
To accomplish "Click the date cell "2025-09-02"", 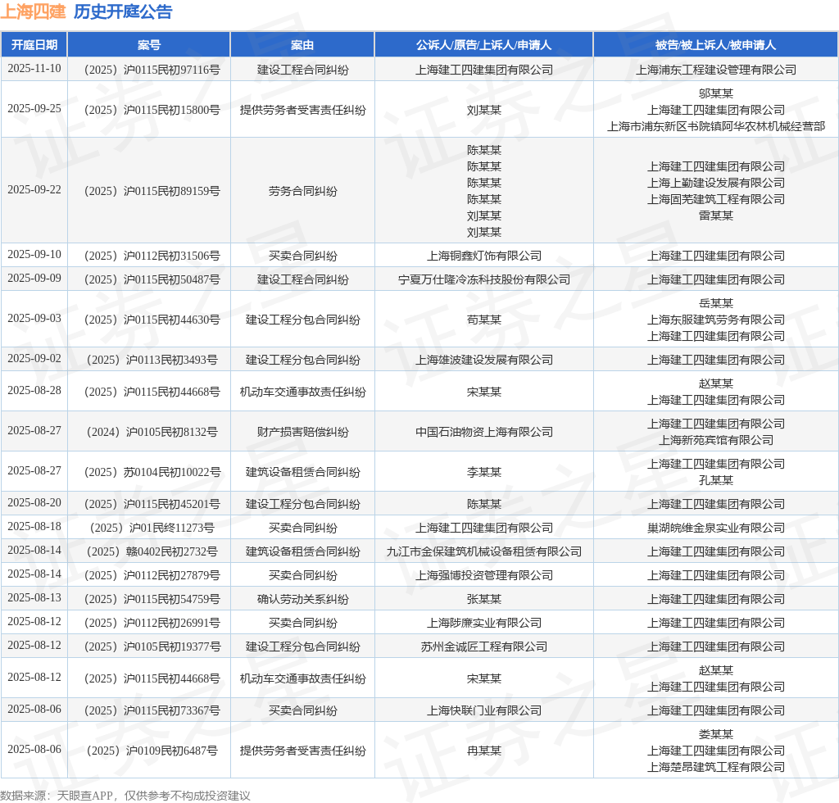I will (x=34, y=359).
